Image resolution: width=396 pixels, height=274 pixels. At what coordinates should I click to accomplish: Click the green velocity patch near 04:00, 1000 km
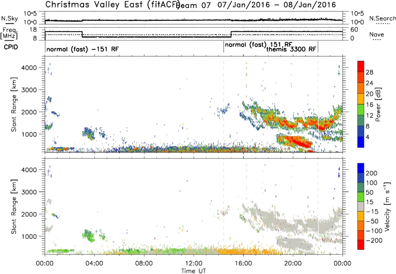tap(89, 235)
